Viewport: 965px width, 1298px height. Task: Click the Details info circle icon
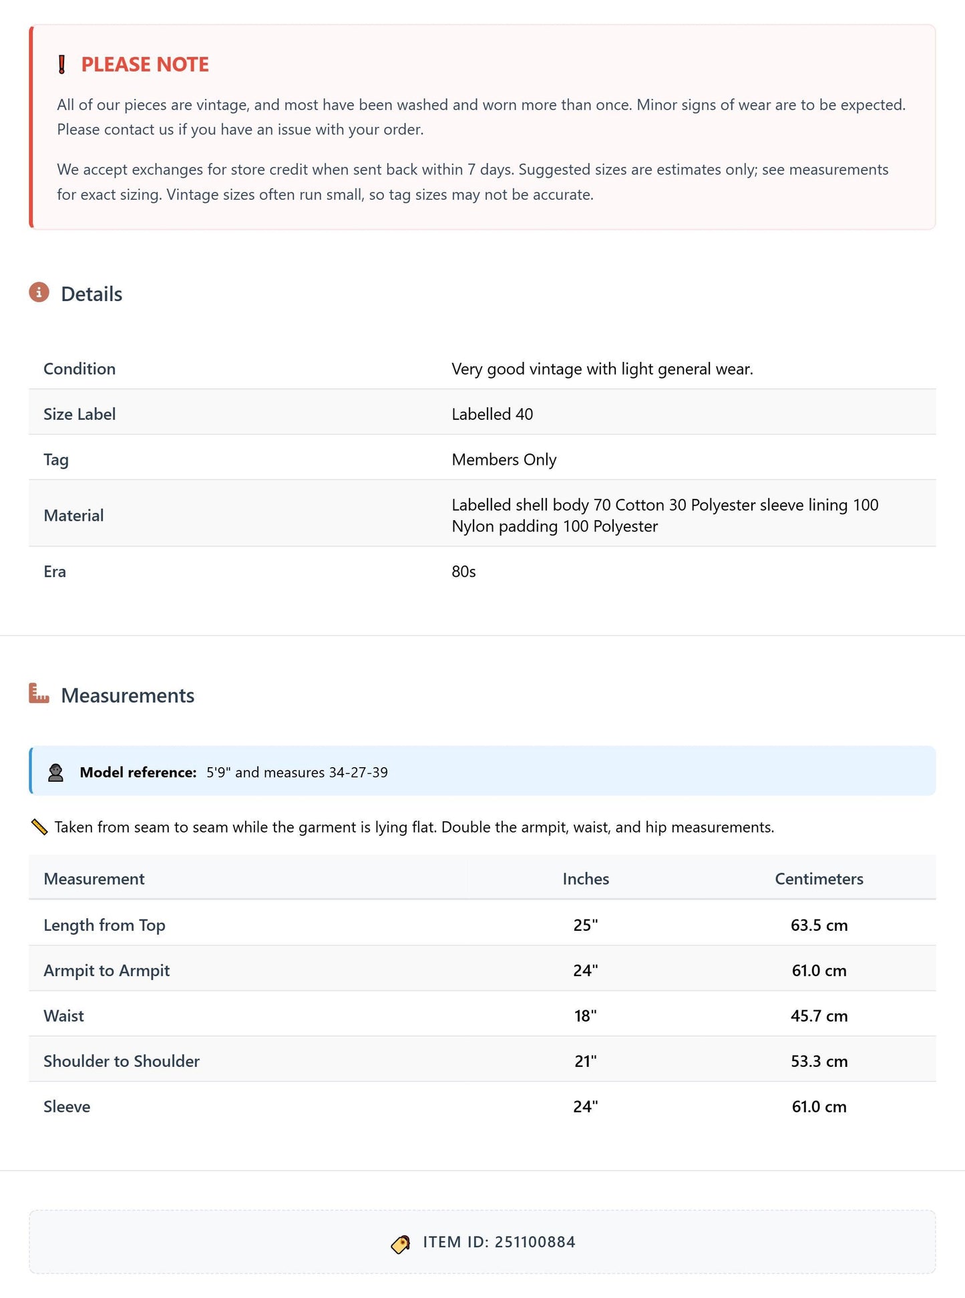(x=39, y=292)
